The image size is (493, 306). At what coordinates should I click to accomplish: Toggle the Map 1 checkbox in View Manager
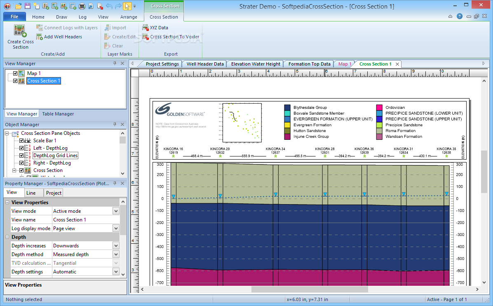pyautogui.click(x=15, y=73)
